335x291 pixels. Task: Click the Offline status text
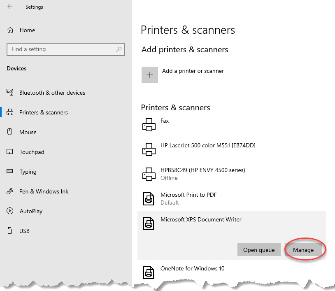coord(169,178)
